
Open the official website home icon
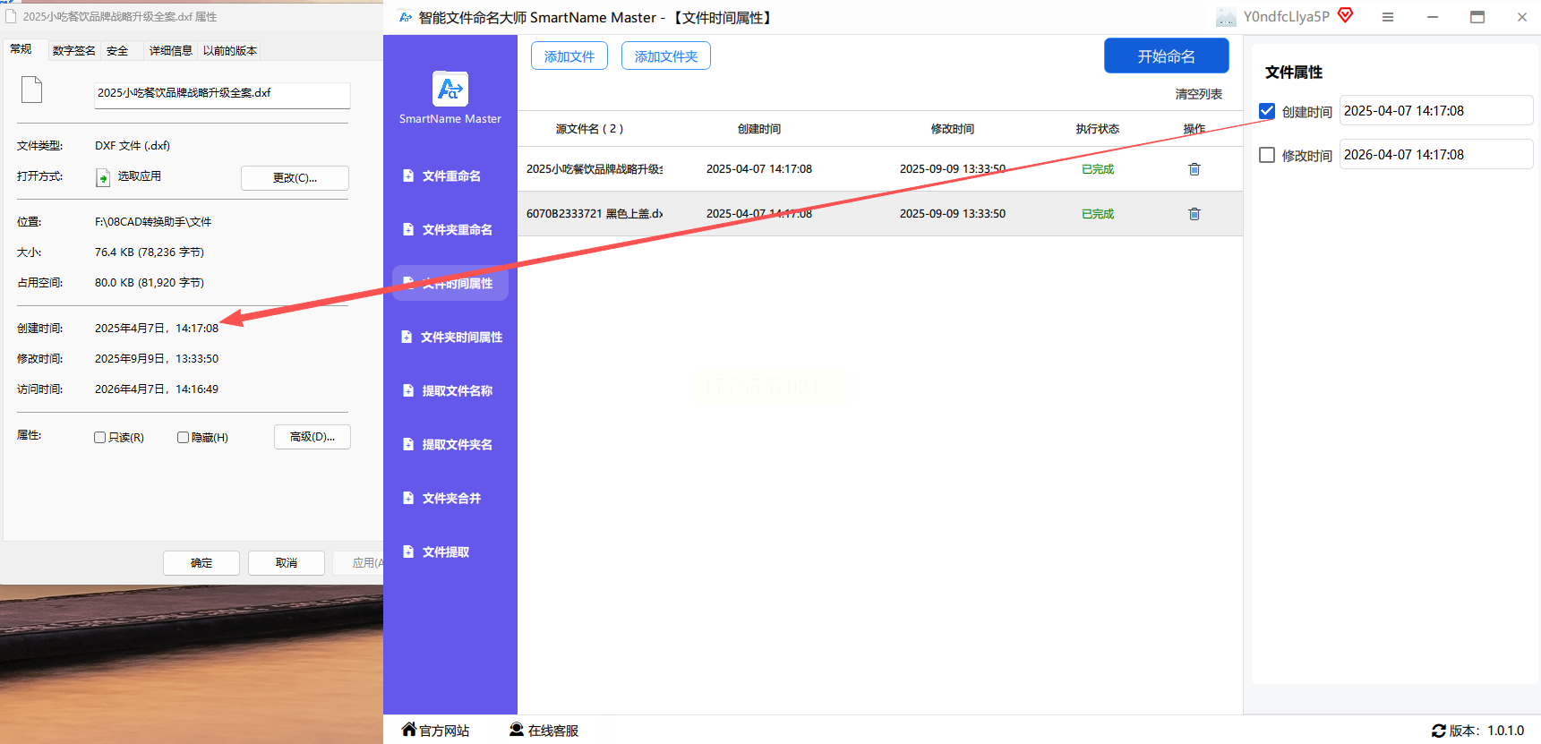coord(409,730)
